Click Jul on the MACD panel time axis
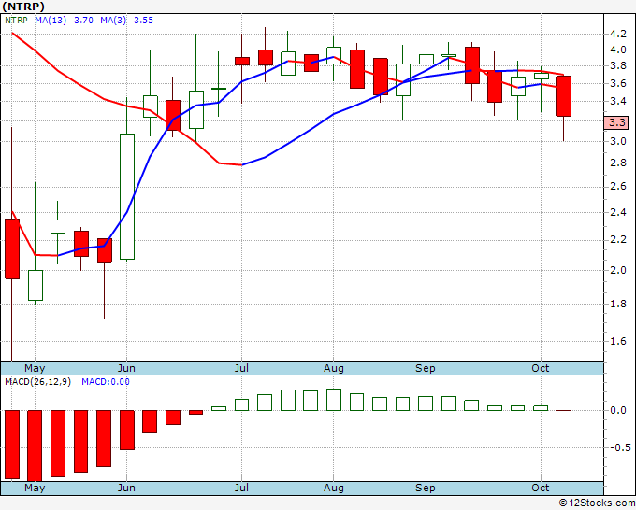The height and width of the screenshot is (510, 636). (241, 488)
